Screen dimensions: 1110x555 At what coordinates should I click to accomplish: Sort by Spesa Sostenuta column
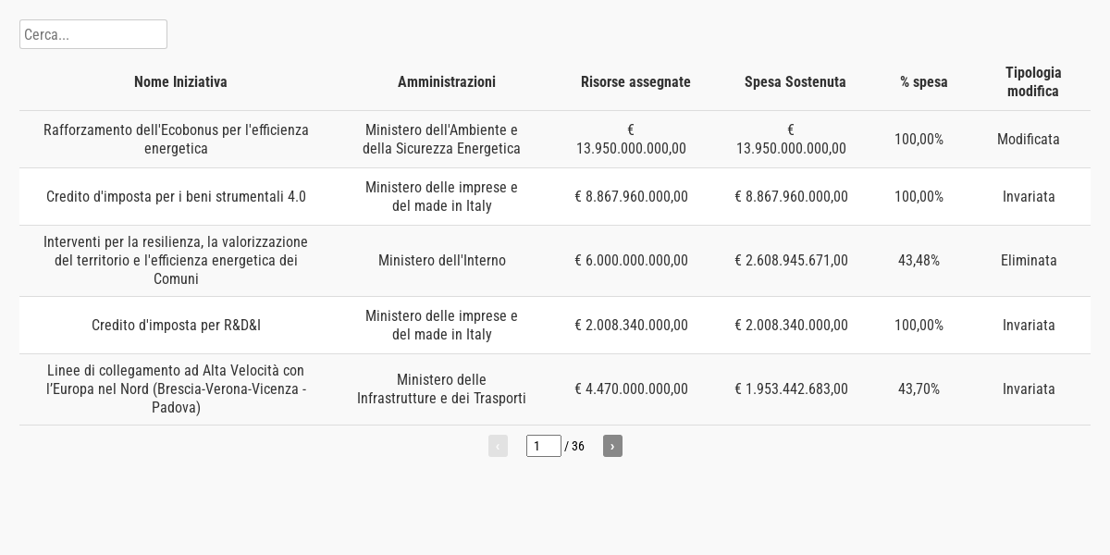tap(795, 81)
